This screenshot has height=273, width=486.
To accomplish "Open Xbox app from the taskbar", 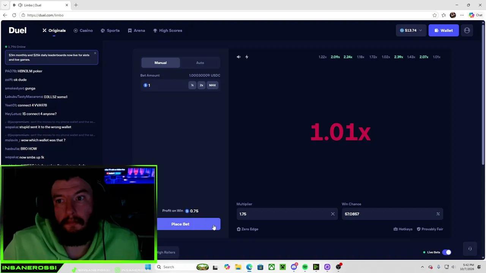I will (271, 267).
